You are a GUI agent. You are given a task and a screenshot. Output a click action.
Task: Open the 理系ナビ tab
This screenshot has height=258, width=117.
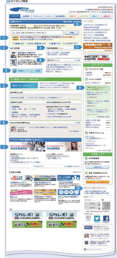(95, 16)
